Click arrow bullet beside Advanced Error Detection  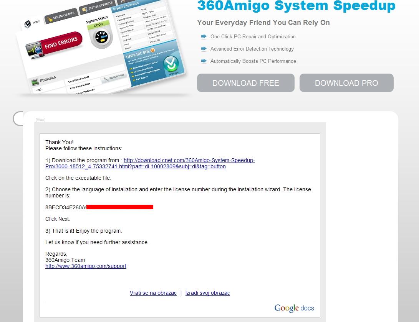click(x=204, y=49)
